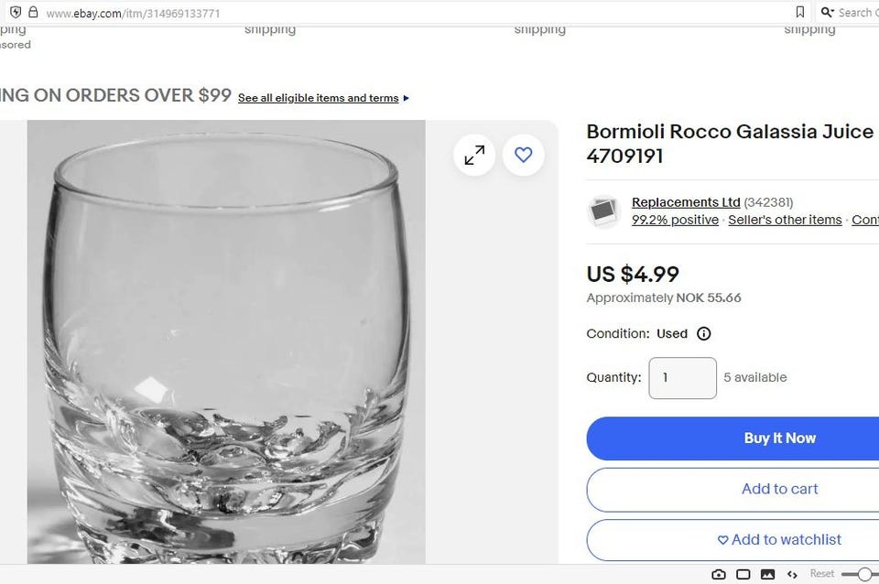Viewport: 879px width, 584px height.
Task: Click the Quantity input field
Action: pyautogui.click(x=682, y=378)
